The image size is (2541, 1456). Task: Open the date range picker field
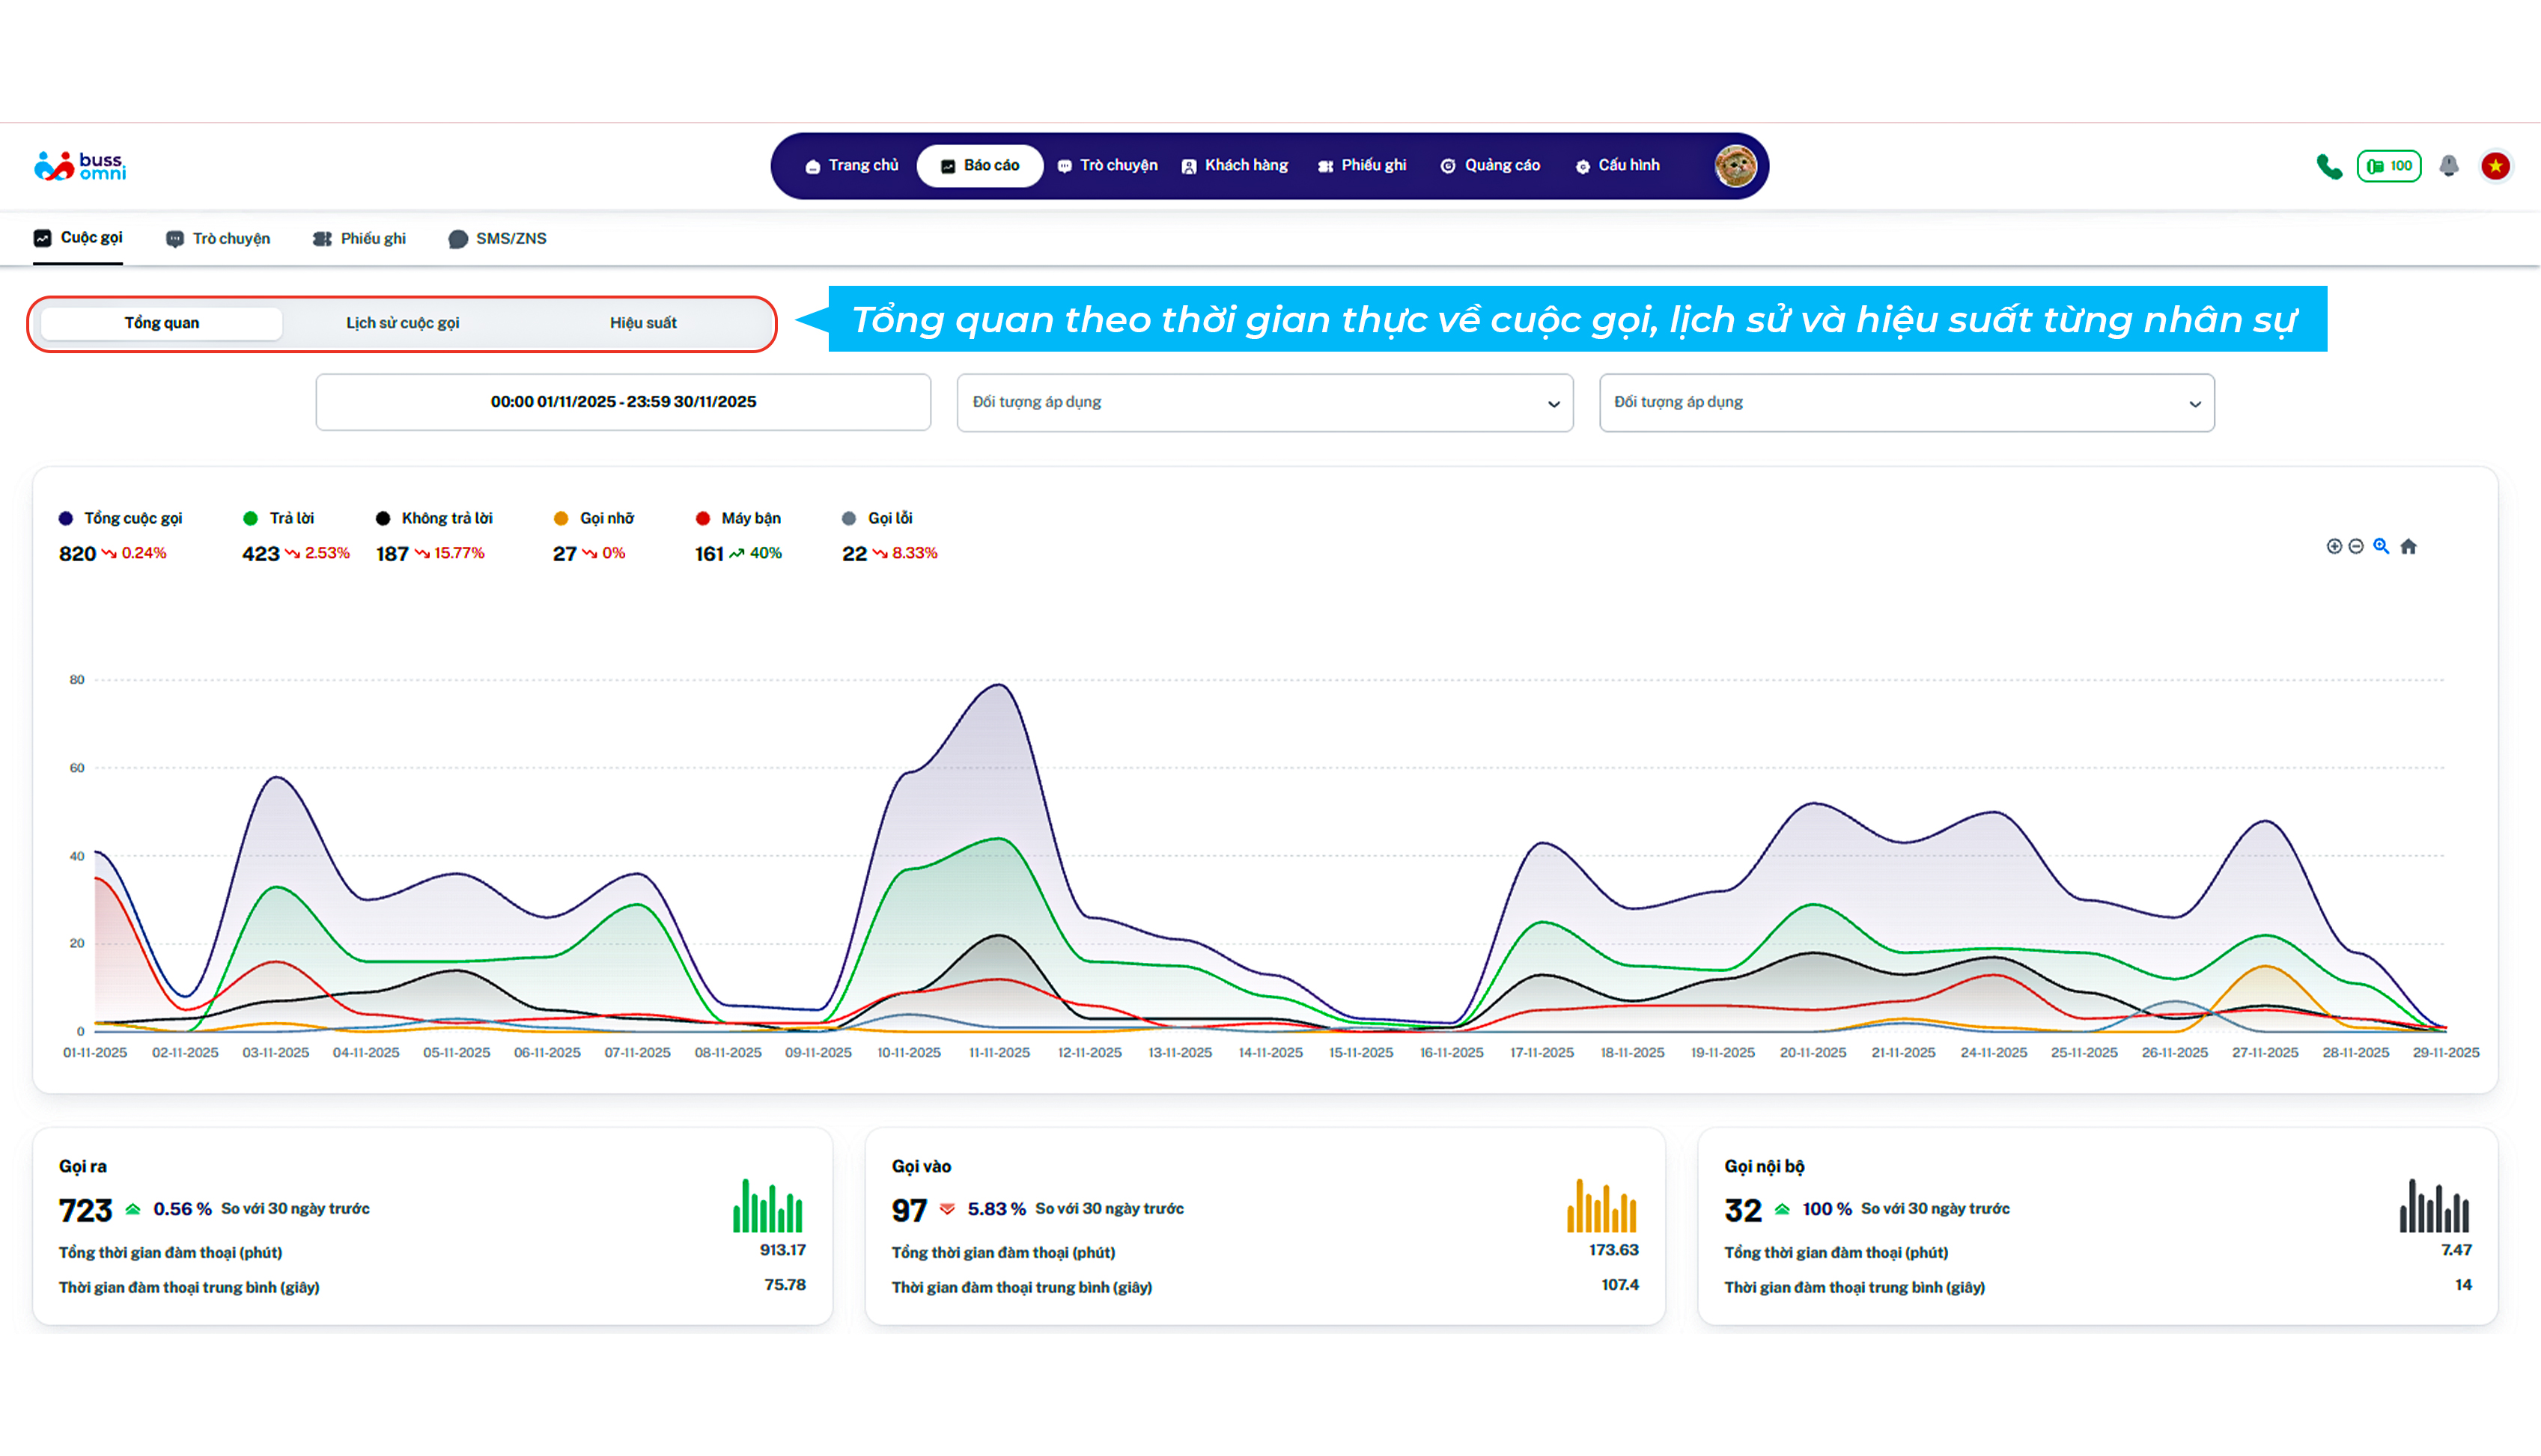click(622, 402)
